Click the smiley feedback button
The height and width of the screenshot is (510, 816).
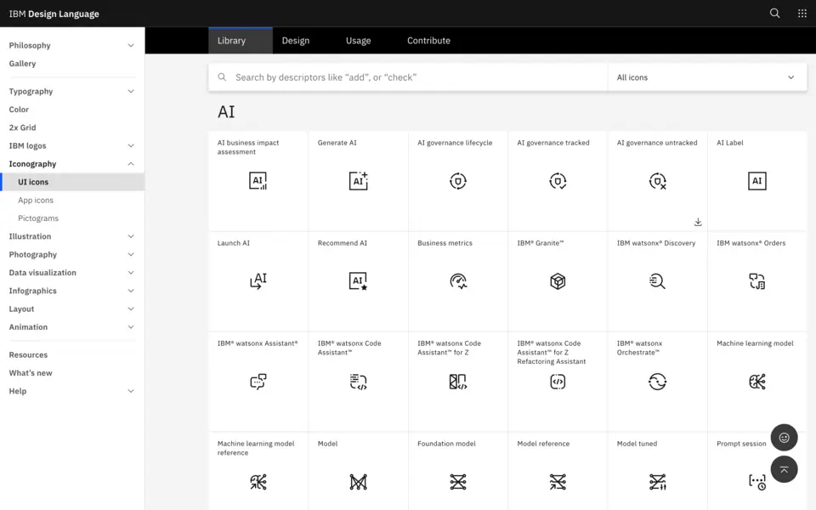coord(784,438)
